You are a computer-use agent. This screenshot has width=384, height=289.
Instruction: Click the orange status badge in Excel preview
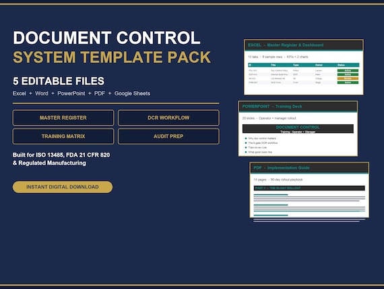348,78
